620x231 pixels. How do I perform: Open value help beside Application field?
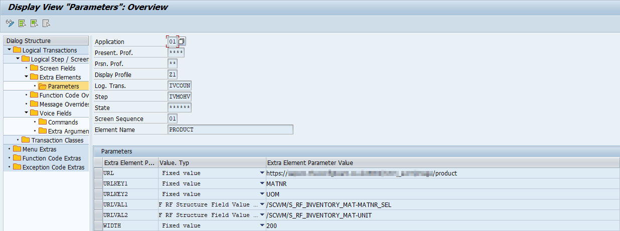tap(182, 41)
